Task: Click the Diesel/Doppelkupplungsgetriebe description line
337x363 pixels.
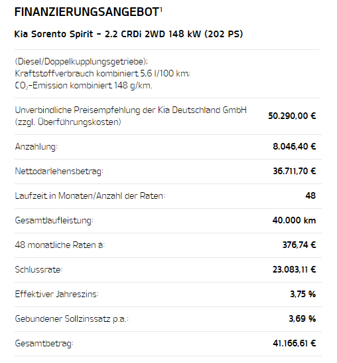Action: [82, 62]
